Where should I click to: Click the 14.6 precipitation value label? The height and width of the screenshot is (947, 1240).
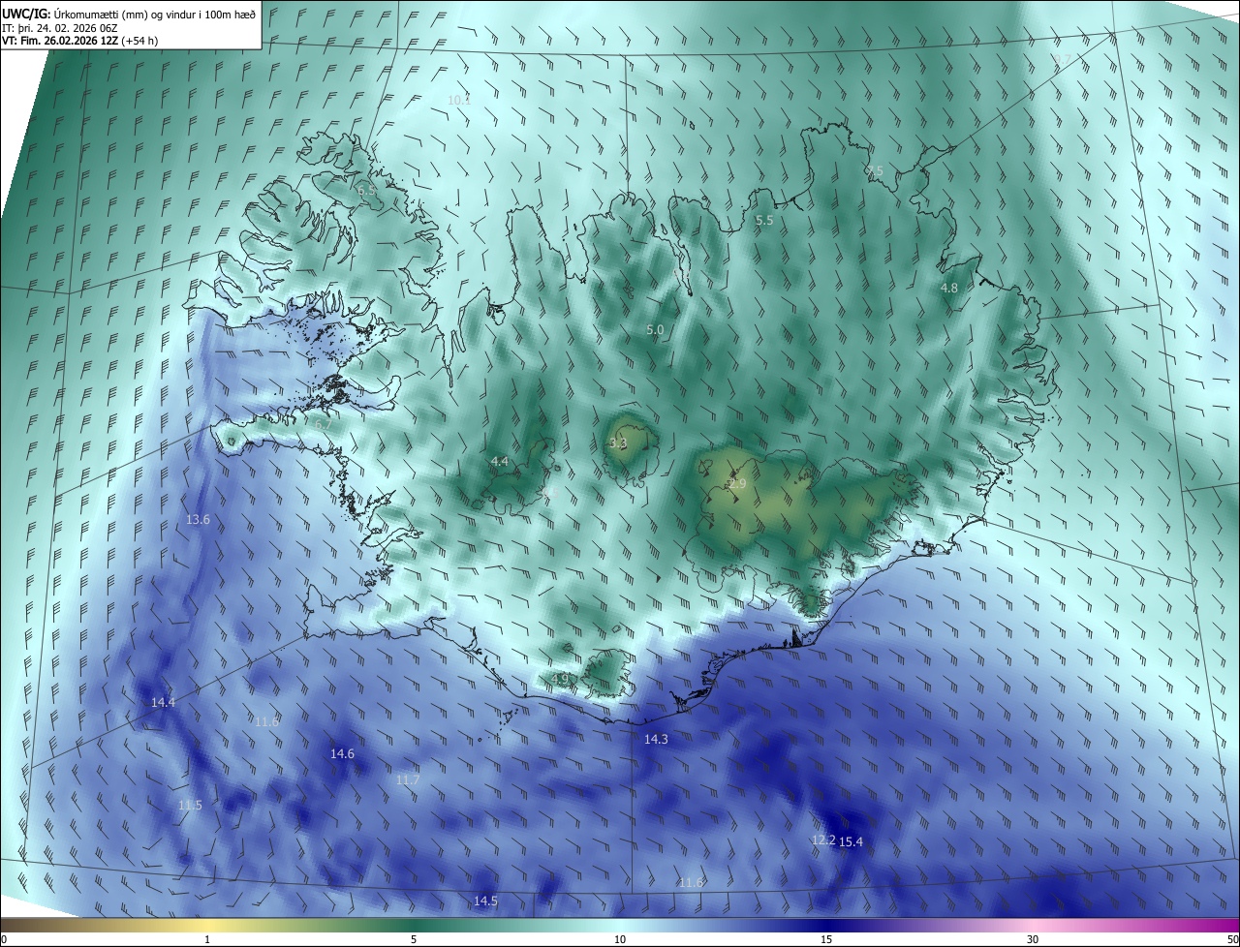[342, 753]
